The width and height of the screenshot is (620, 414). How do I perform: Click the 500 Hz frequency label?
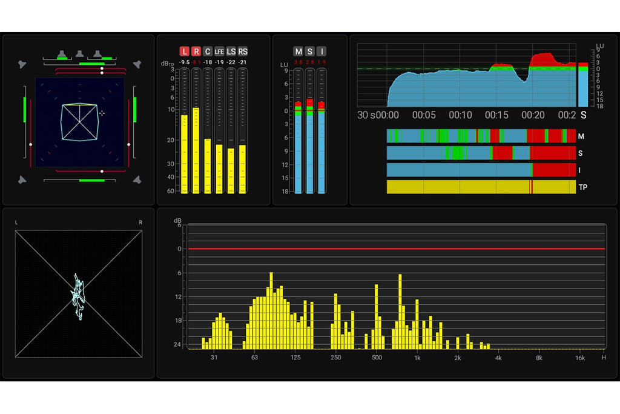[x=377, y=358]
